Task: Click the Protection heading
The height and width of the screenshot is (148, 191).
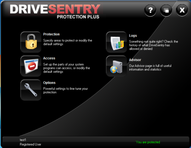Action: click(51, 34)
